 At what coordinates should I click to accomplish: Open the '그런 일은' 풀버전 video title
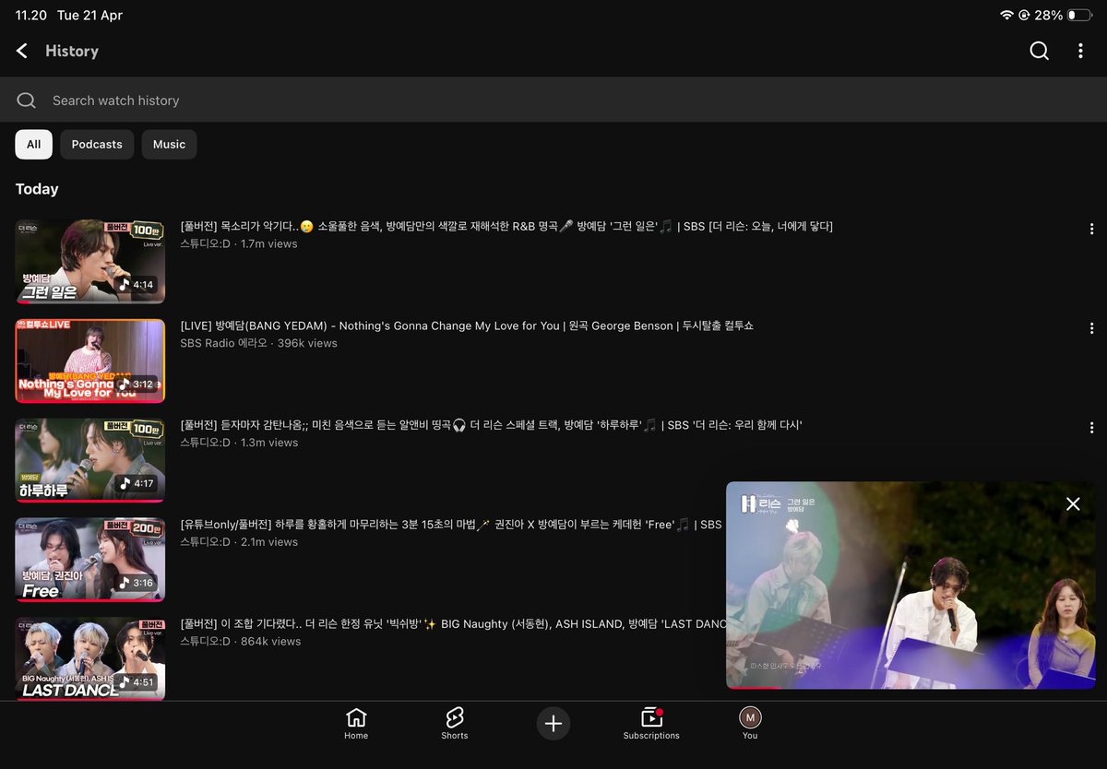(506, 226)
